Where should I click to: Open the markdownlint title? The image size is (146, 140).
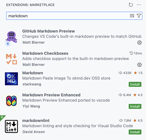(36, 120)
